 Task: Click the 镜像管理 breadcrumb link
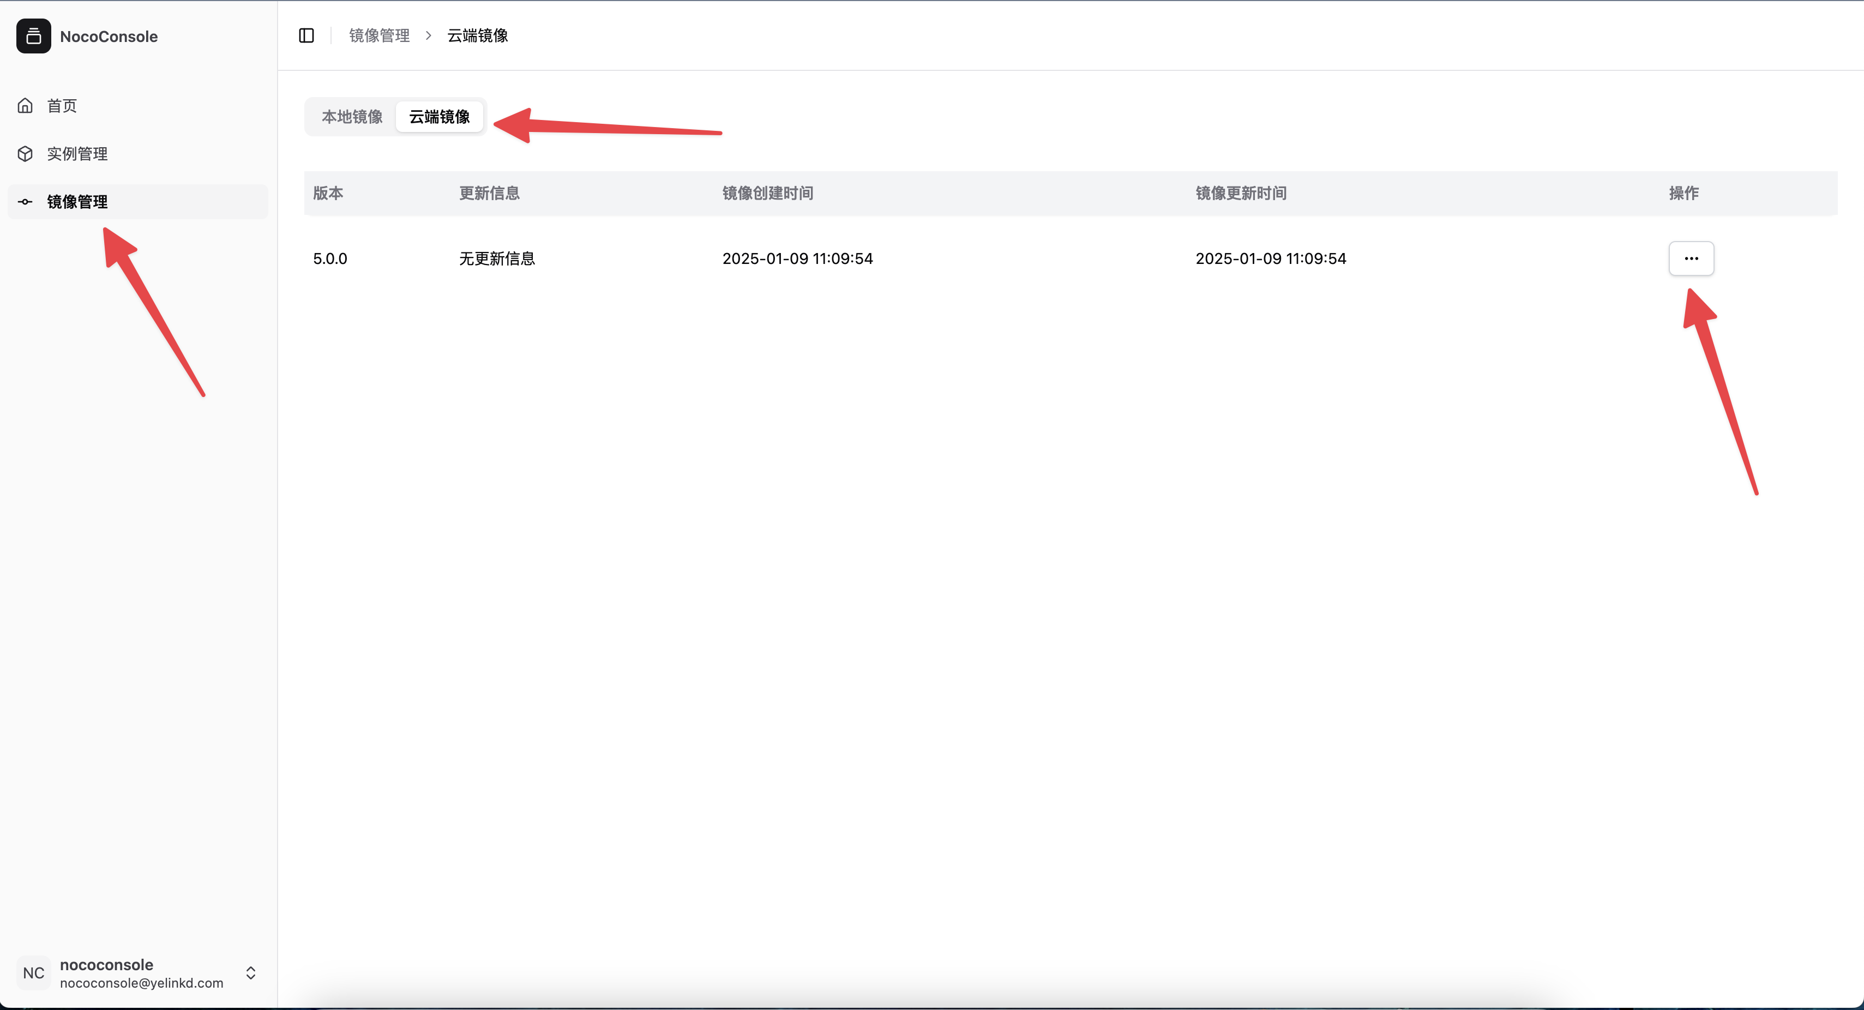coord(379,35)
